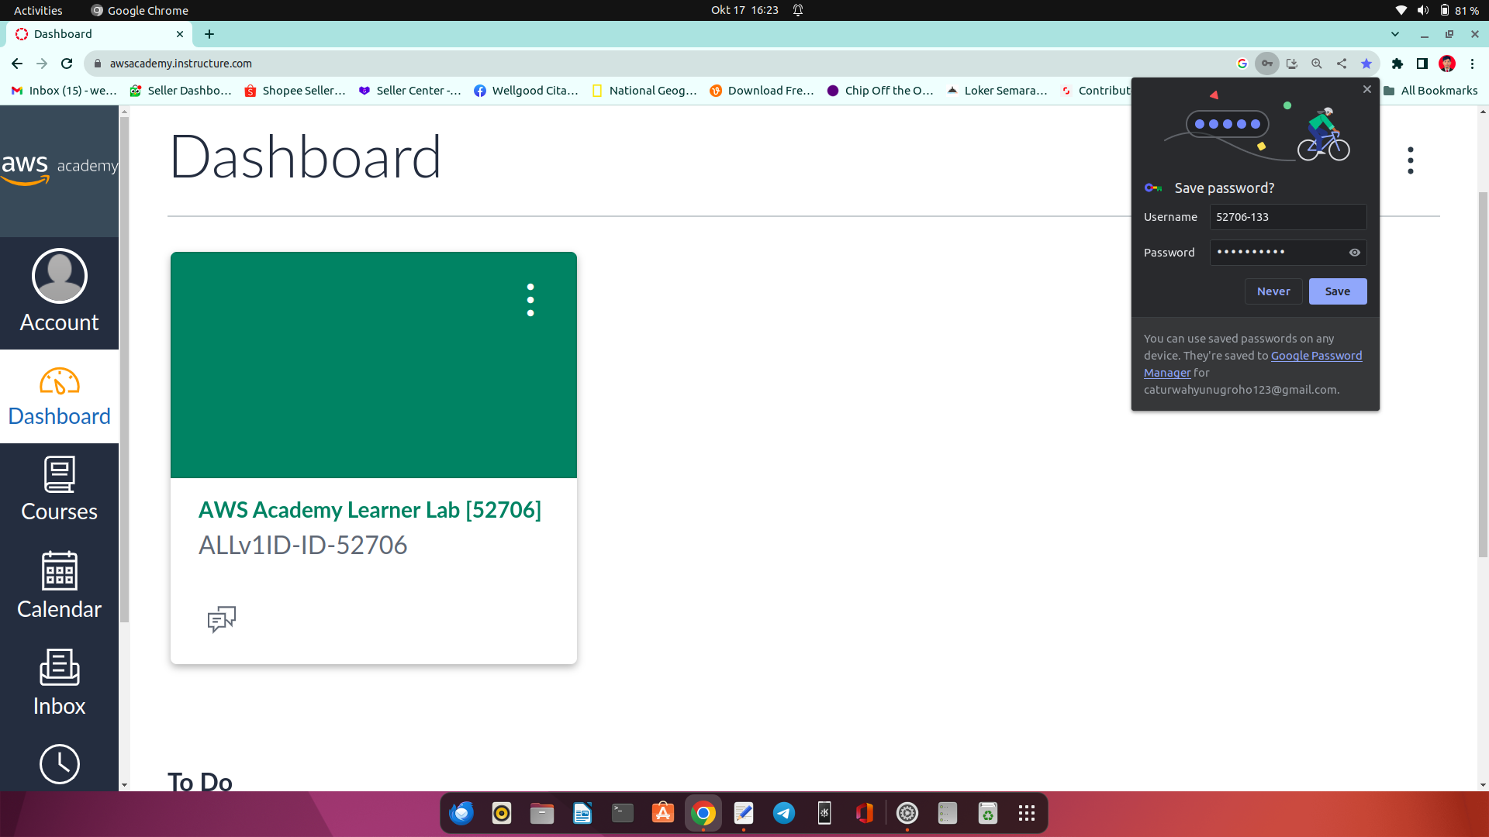Click the password key icon in address bar
The image size is (1489, 837).
1266,64
